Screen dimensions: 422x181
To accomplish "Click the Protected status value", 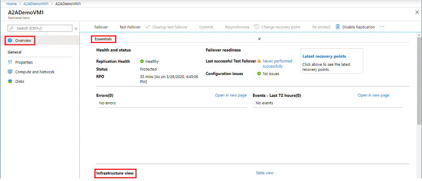I will tap(148, 69).
